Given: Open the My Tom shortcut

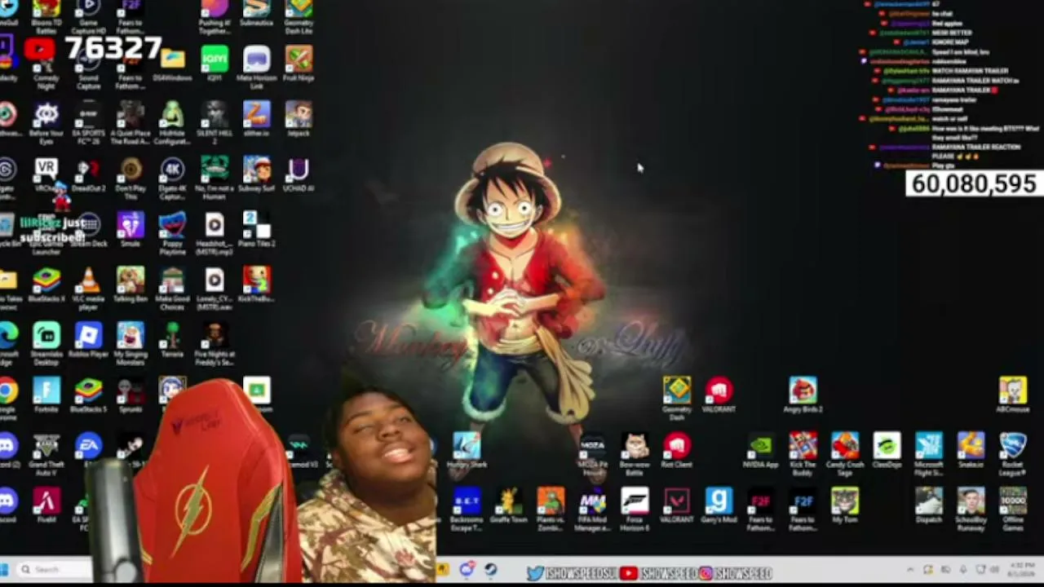Looking at the screenshot, I should [845, 501].
